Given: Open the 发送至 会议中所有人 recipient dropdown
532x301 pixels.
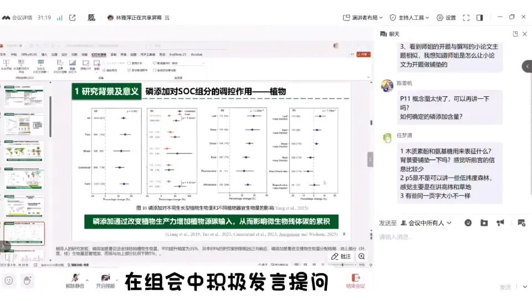Looking at the screenshot, I should tap(426, 223).
